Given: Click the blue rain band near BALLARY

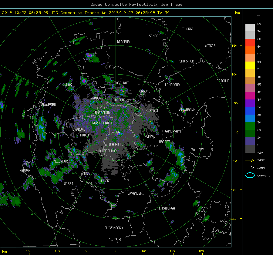Looking at the screenshot, I should pos(180,158).
